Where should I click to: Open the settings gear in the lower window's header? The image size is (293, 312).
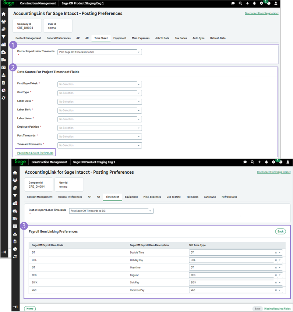coord(273,162)
